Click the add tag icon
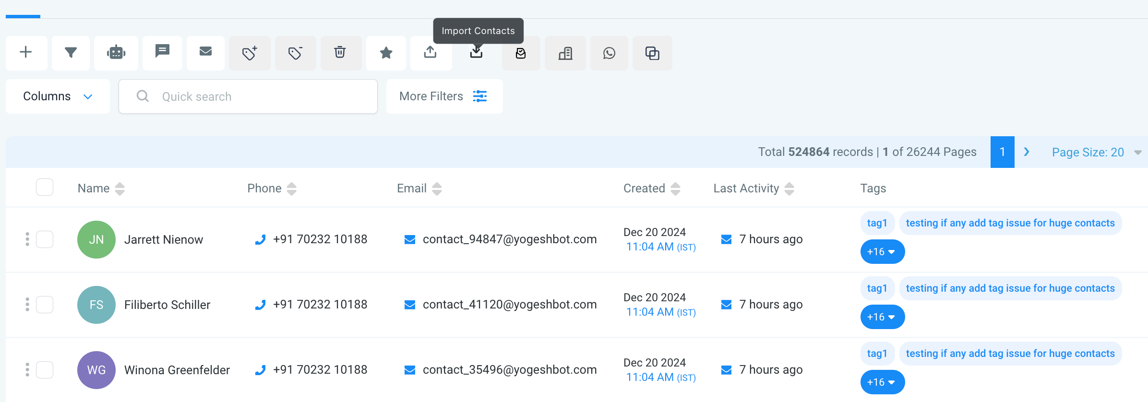Image resolution: width=1148 pixels, height=402 pixels. [x=250, y=53]
